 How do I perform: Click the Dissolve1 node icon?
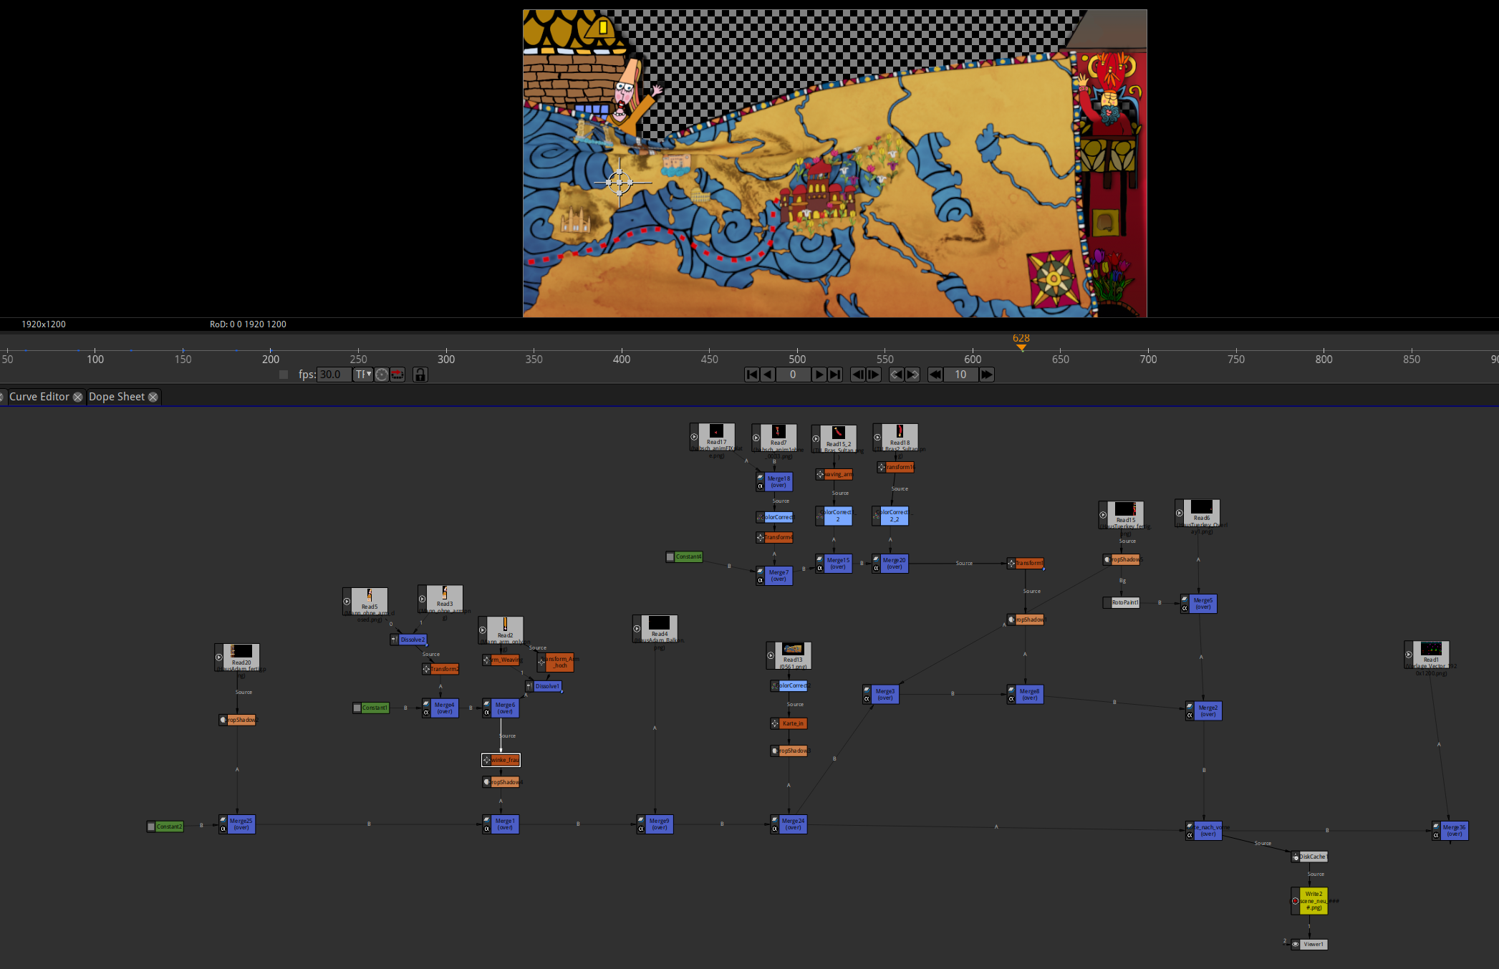[x=529, y=686]
